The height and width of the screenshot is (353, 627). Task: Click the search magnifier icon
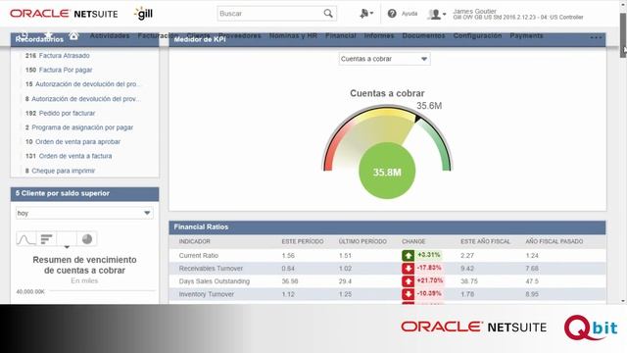(328, 13)
